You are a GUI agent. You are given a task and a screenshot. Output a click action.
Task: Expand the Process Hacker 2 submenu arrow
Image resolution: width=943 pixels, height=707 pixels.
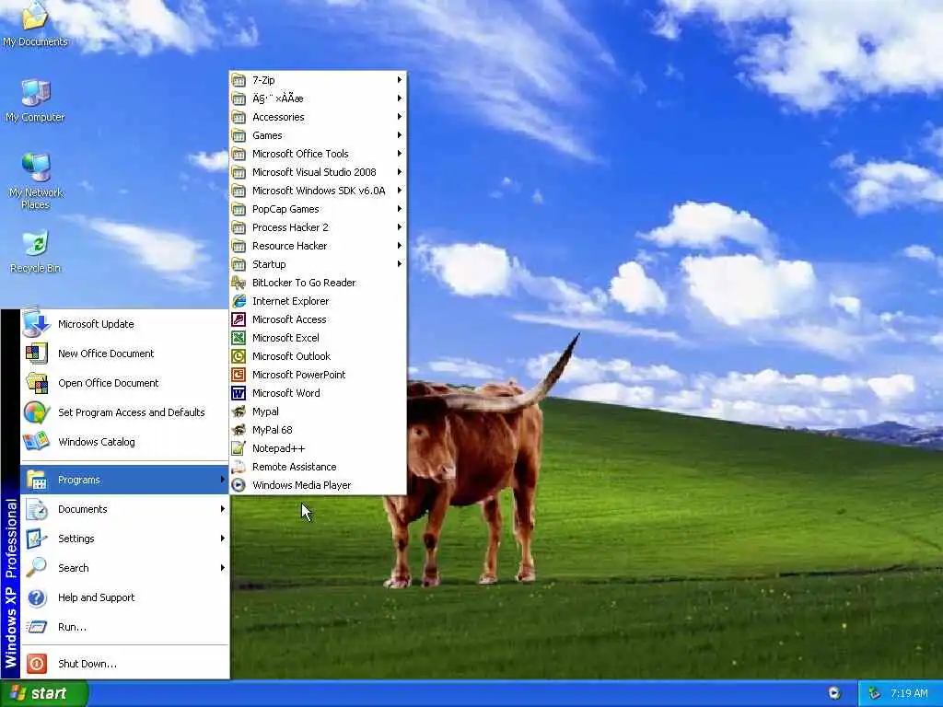[400, 227]
